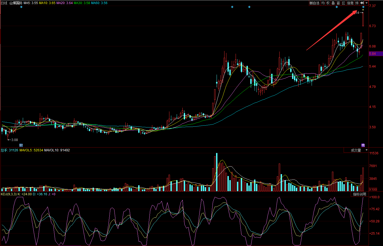Viewport: 383px width, 246px height.
Task: Click the 7691 volume axis label
Action: [373, 166]
